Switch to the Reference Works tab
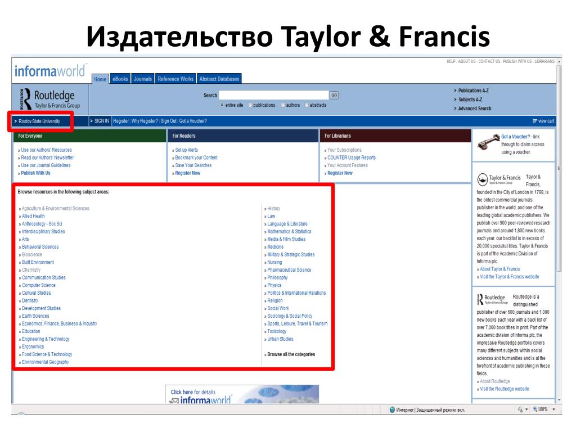 click(175, 79)
